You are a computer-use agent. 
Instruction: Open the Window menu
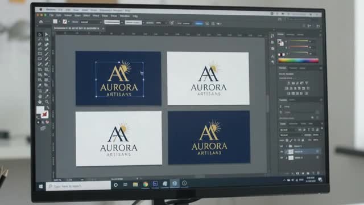[x=125, y=16]
